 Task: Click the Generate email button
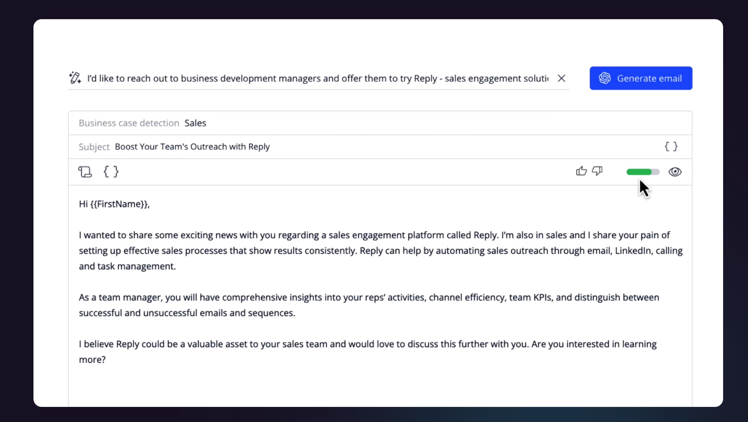click(x=641, y=78)
